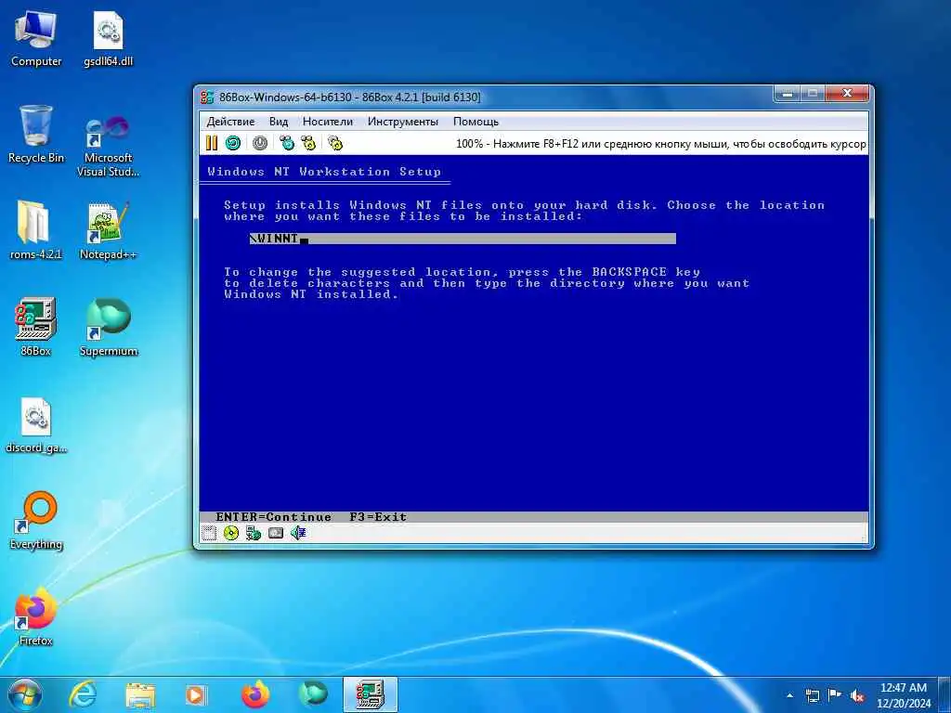The height and width of the screenshot is (713, 951).
Task: Click the teal hard reset button
Action: (x=233, y=143)
